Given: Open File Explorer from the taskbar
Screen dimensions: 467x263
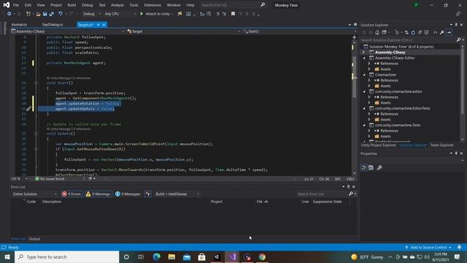Looking at the screenshot, I should (171, 256).
